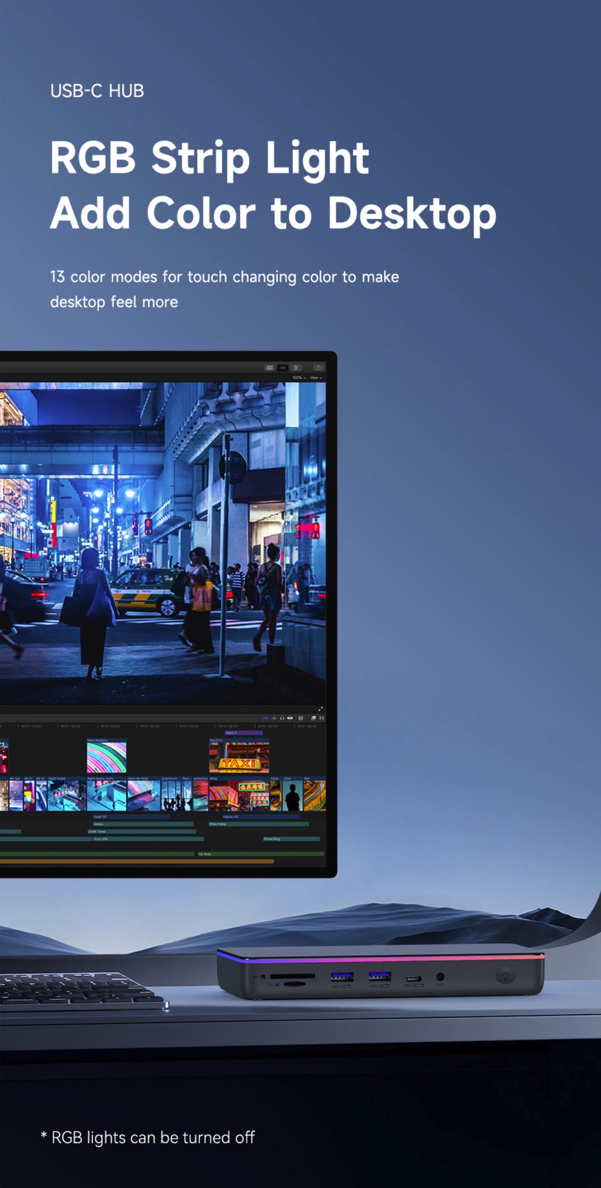Open the inspector sliders icon

tap(296, 367)
